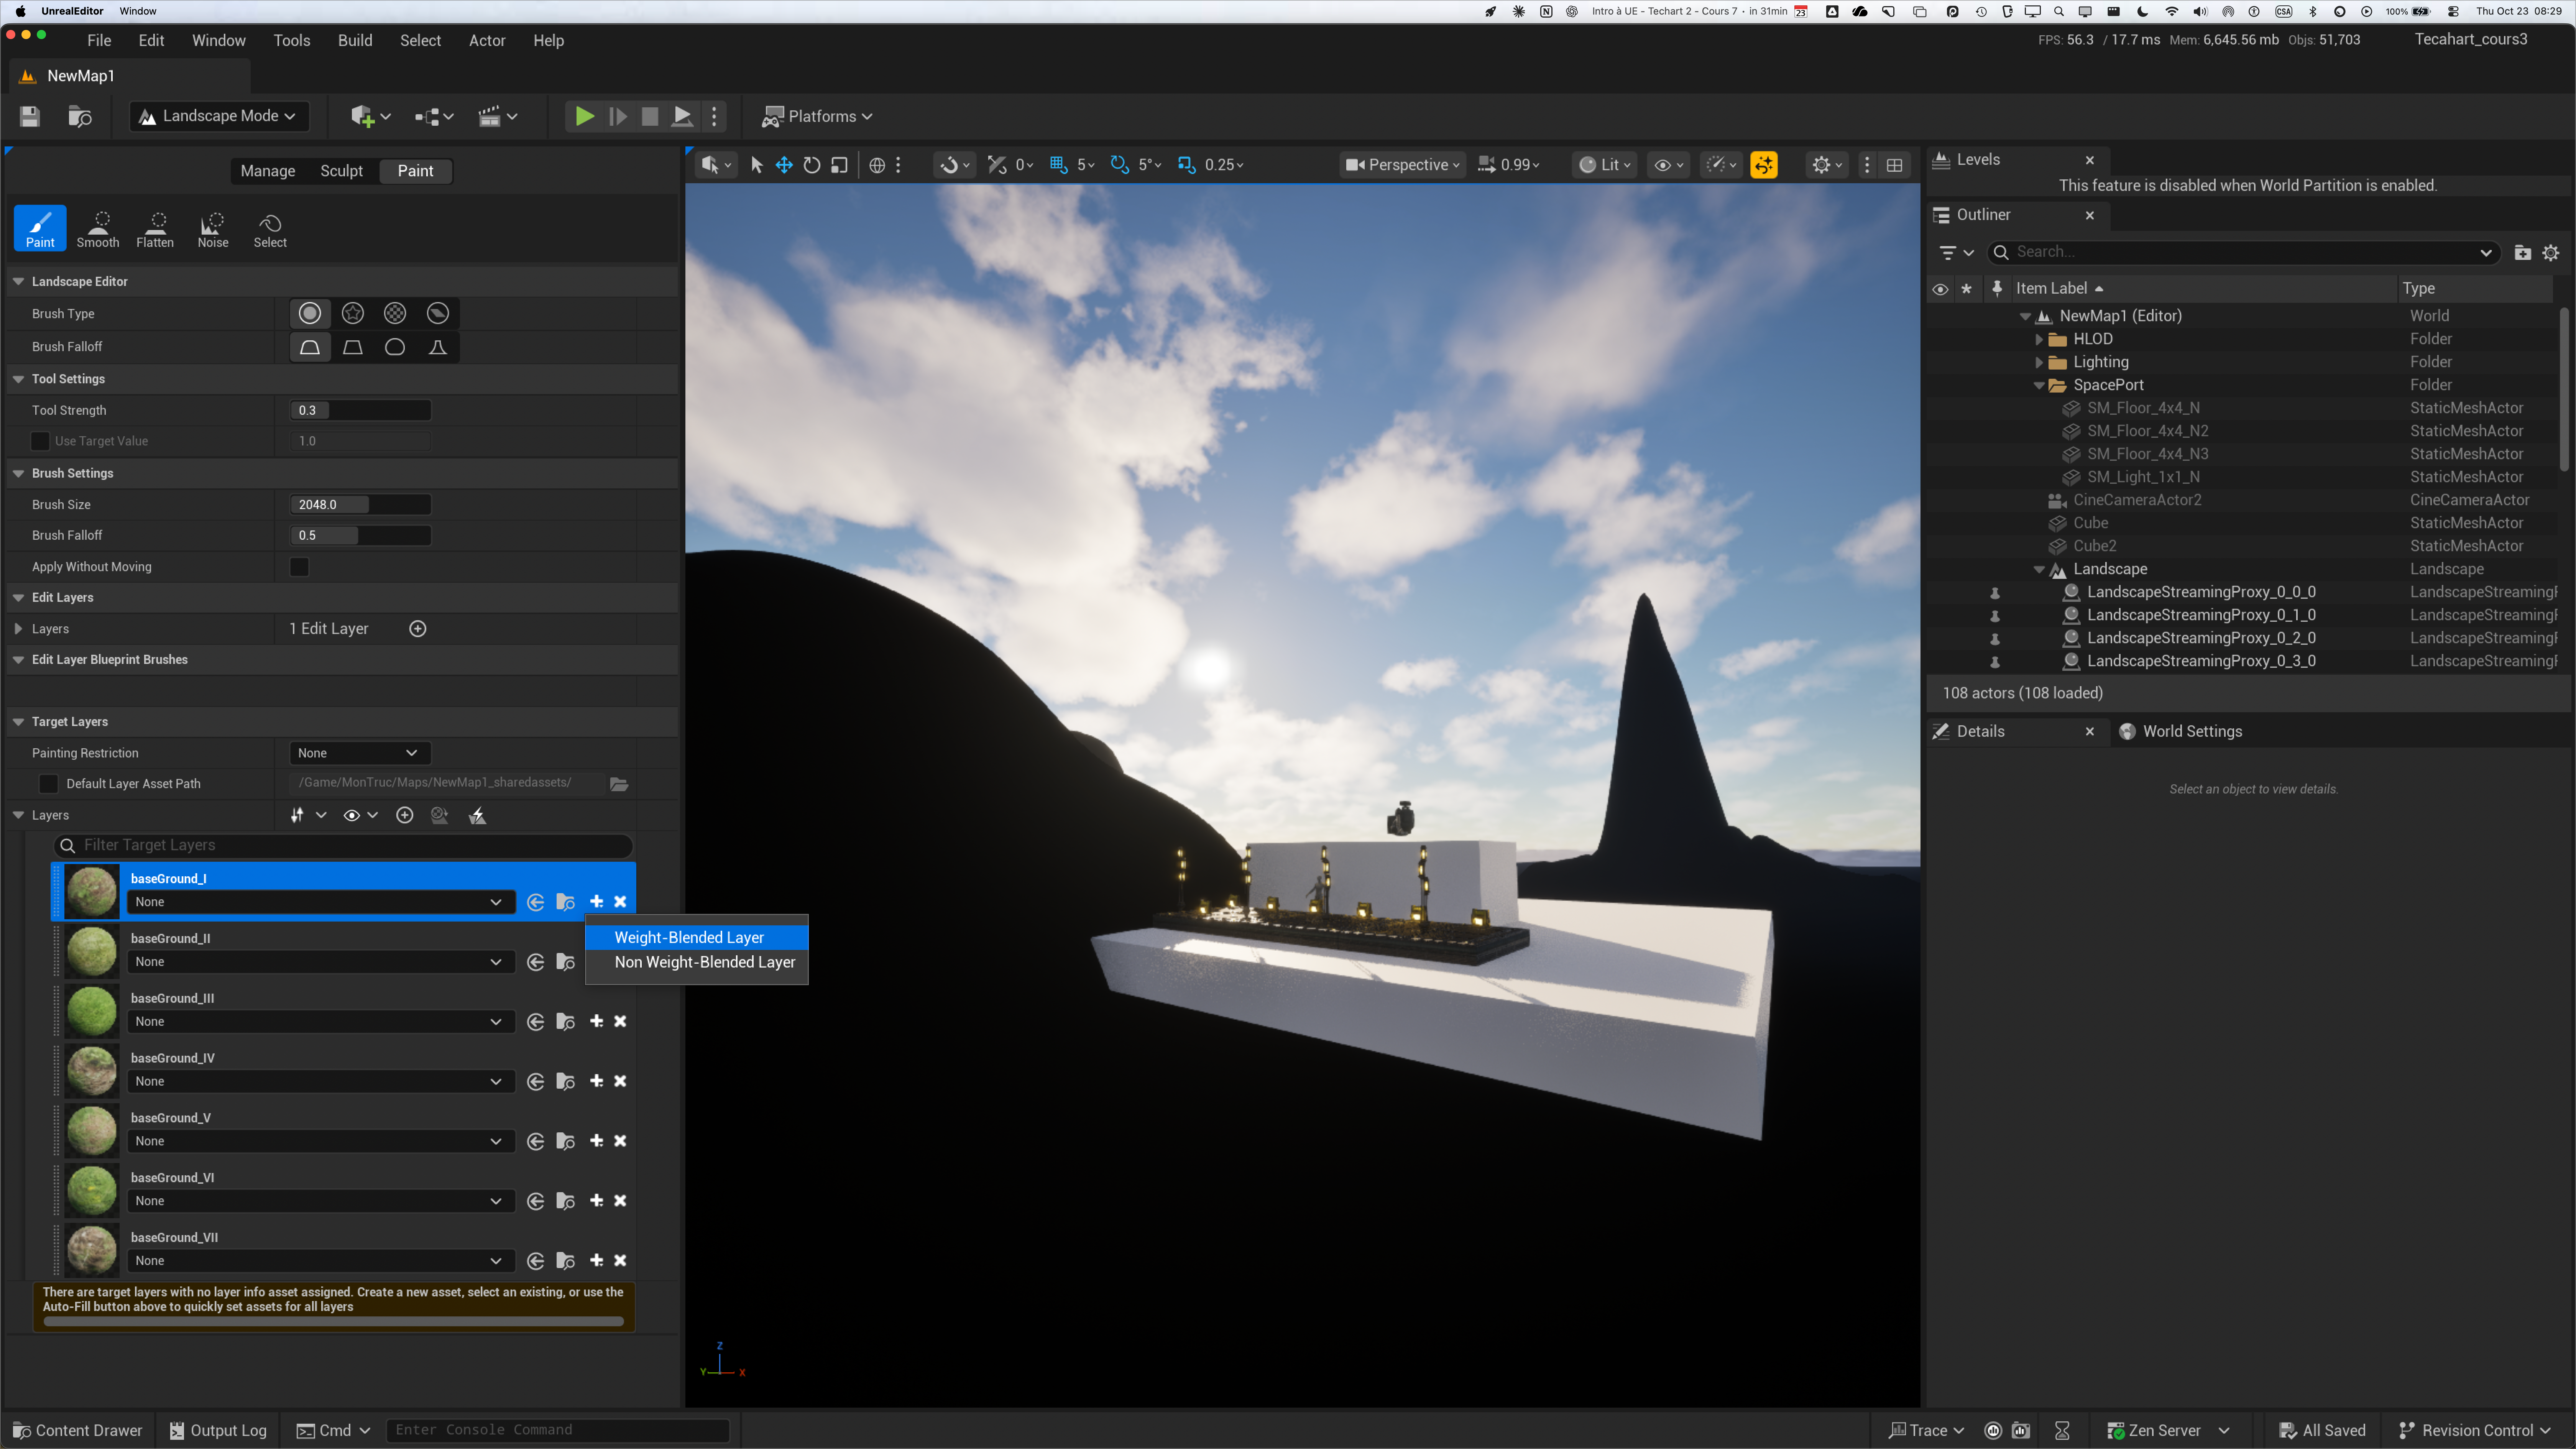Open the Landscape Mode dropdown
The height and width of the screenshot is (1449, 2576).
tap(218, 116)
